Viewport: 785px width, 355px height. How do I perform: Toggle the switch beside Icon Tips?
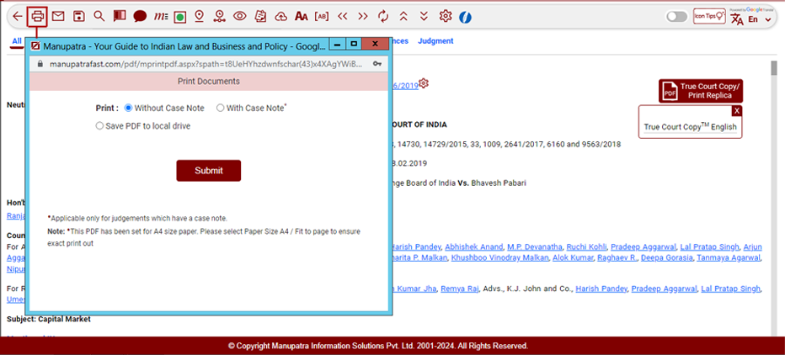pyautogui.click(x=676, y=16)
